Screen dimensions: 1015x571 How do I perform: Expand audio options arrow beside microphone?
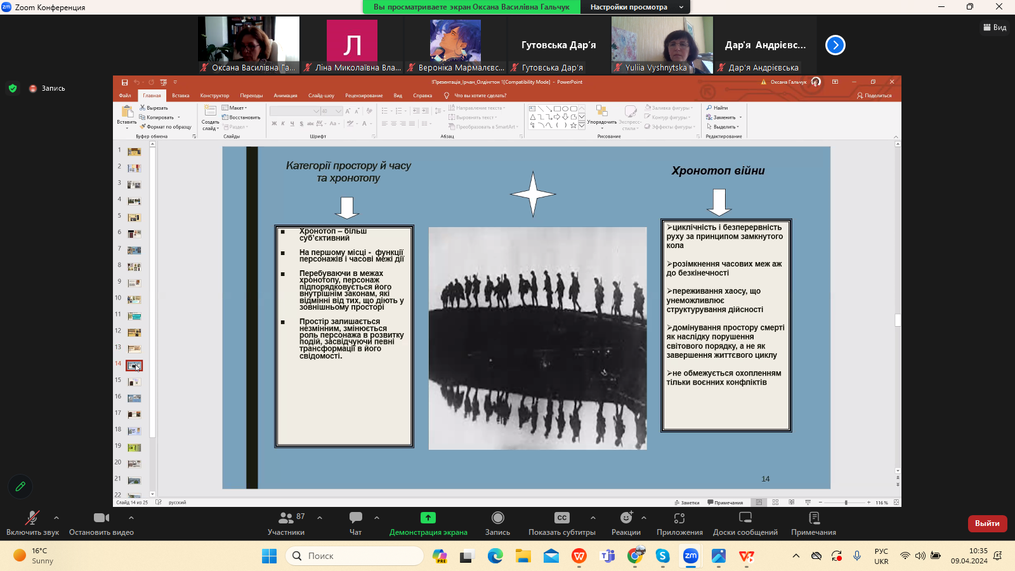[56, 518]
